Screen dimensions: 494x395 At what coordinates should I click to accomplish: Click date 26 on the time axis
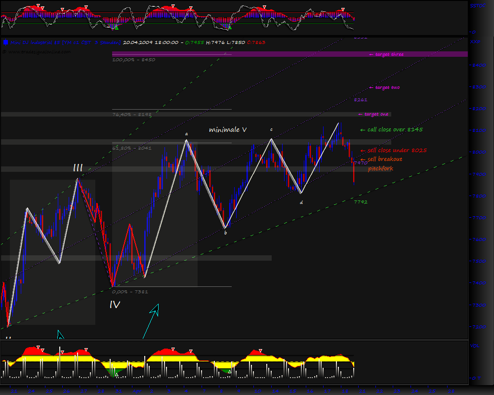click(x=66, y=391)
